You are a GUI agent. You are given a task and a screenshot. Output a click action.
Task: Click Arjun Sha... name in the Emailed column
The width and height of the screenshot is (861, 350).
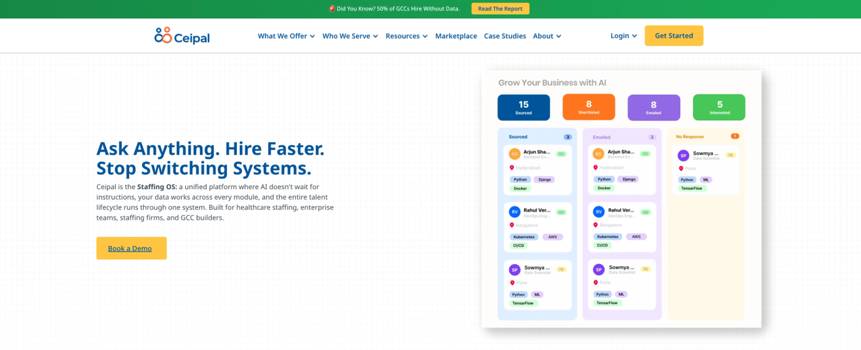621,152
